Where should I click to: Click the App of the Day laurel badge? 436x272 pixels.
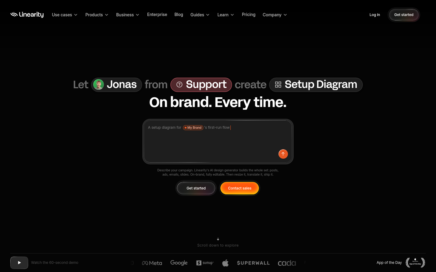(415, 263)
